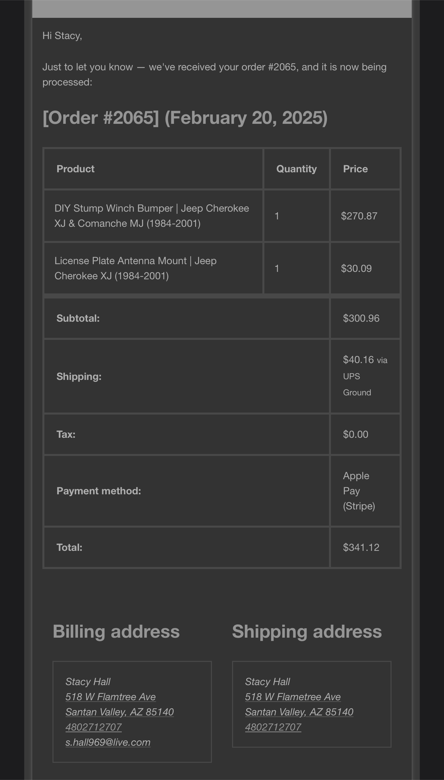The width and height of the screenshot is (444, 780).
Task: Click the Apple Pay (Stripe) payment method
Action: [359, 491]
